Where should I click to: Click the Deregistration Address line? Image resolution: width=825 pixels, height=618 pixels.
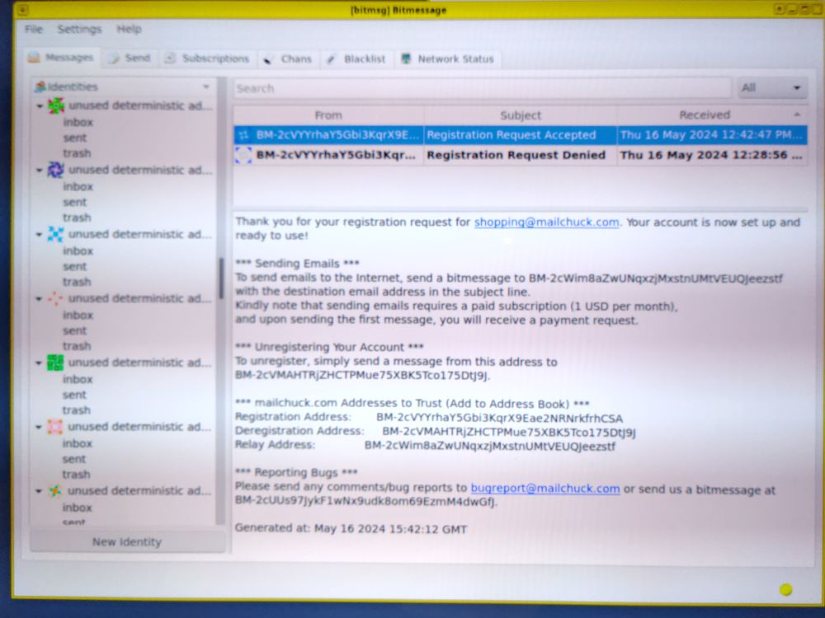pyautogui.click(x=436, y=432)
